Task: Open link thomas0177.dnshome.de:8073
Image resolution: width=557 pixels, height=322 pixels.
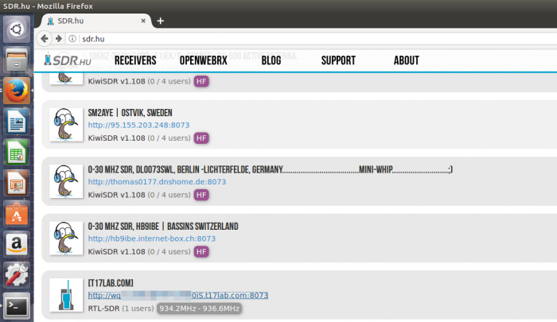Action: (157, 182)
